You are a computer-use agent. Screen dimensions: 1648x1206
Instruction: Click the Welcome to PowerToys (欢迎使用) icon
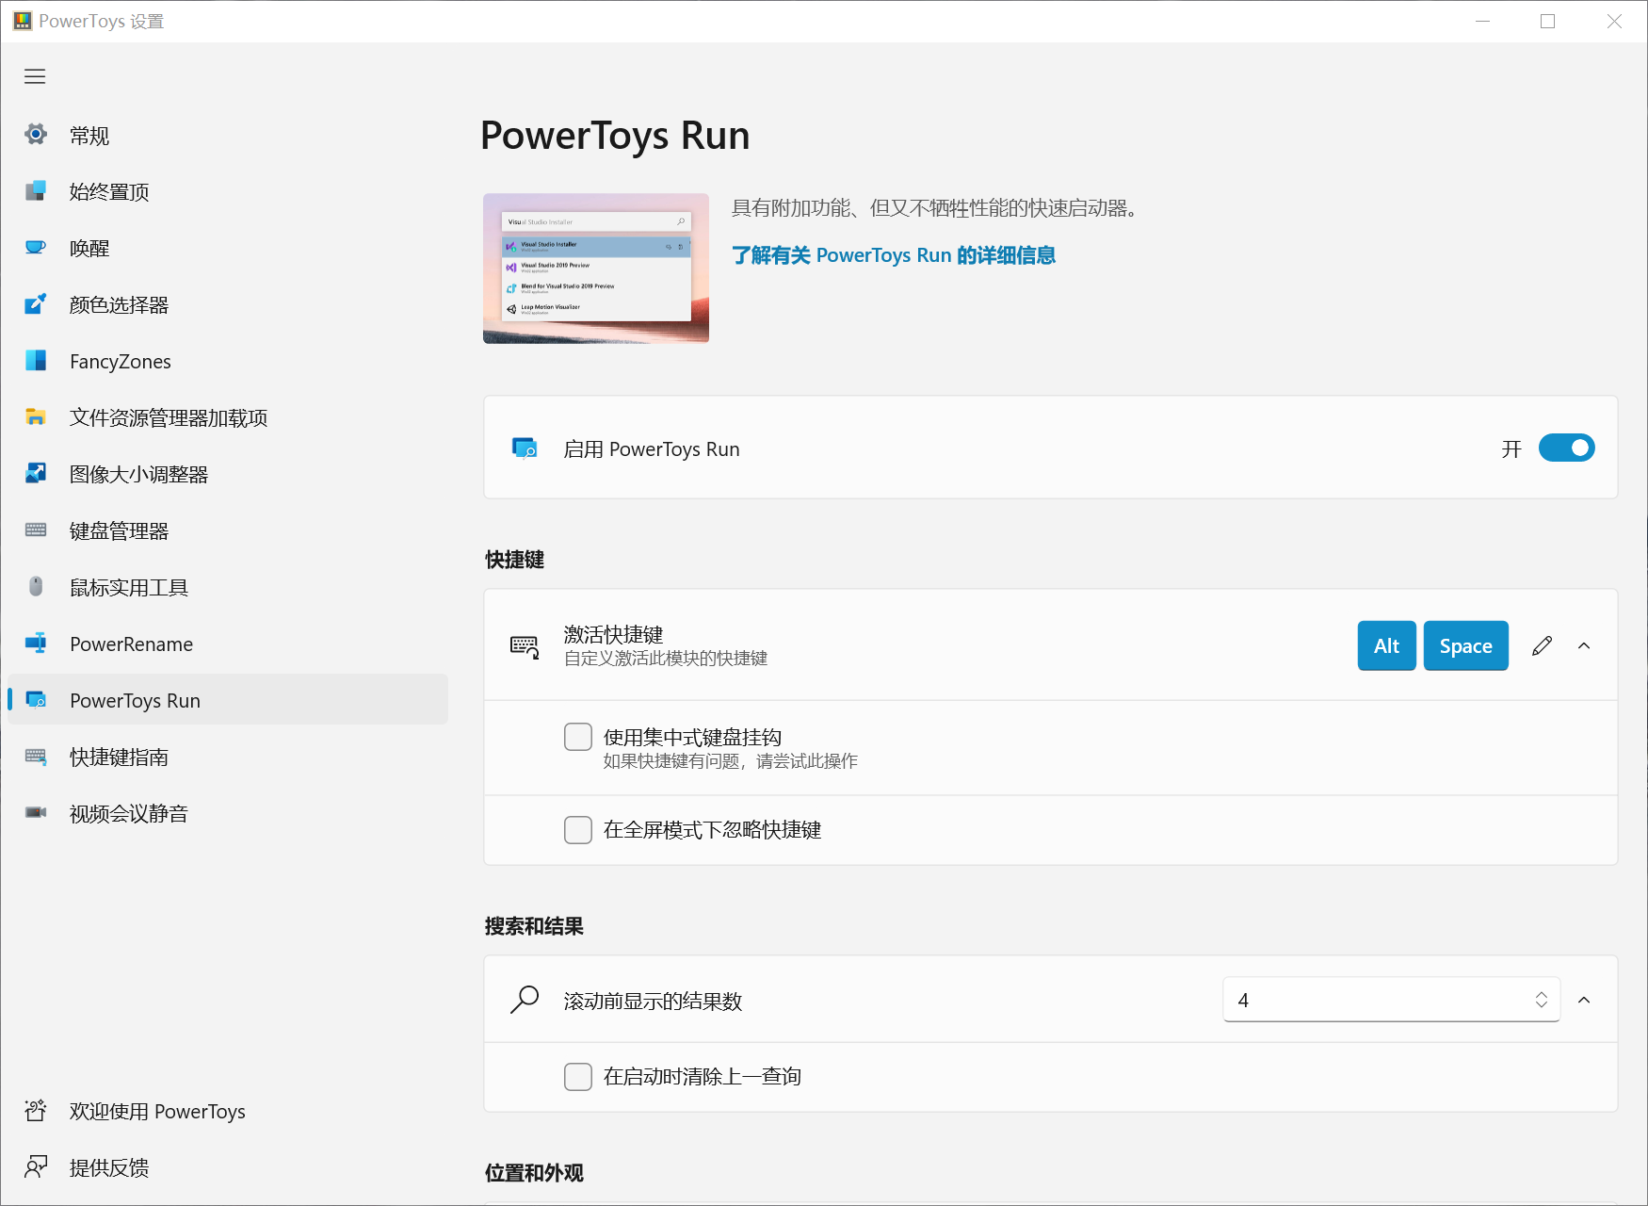[36, 1111]
